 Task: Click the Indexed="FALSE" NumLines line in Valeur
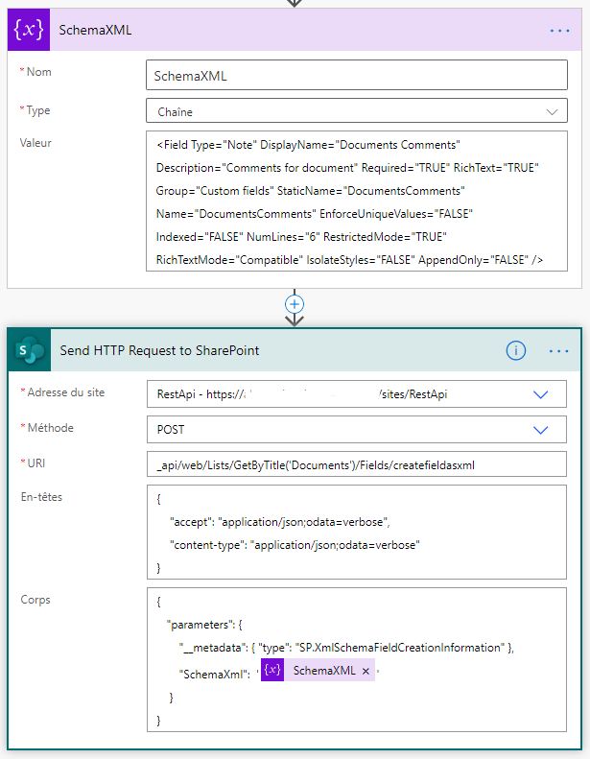(x=301, y=237)
